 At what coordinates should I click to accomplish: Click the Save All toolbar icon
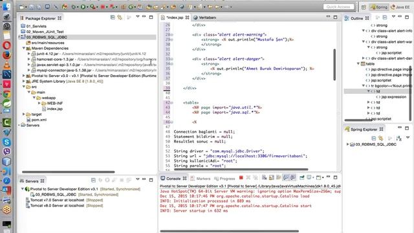click(x=39, y=7)
